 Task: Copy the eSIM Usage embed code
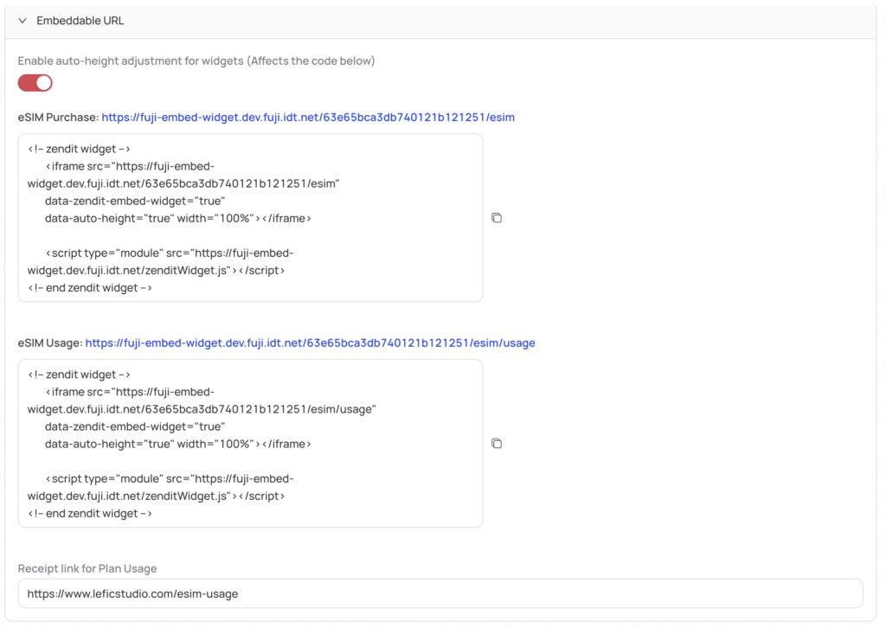[x=497, y=444]
